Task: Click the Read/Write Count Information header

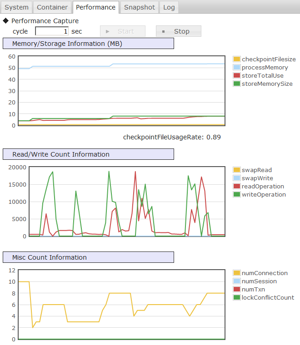Action: click(x=88, y=154)
